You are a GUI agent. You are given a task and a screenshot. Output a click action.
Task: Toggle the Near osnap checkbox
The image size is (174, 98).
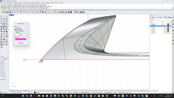(x=1, y=62)
